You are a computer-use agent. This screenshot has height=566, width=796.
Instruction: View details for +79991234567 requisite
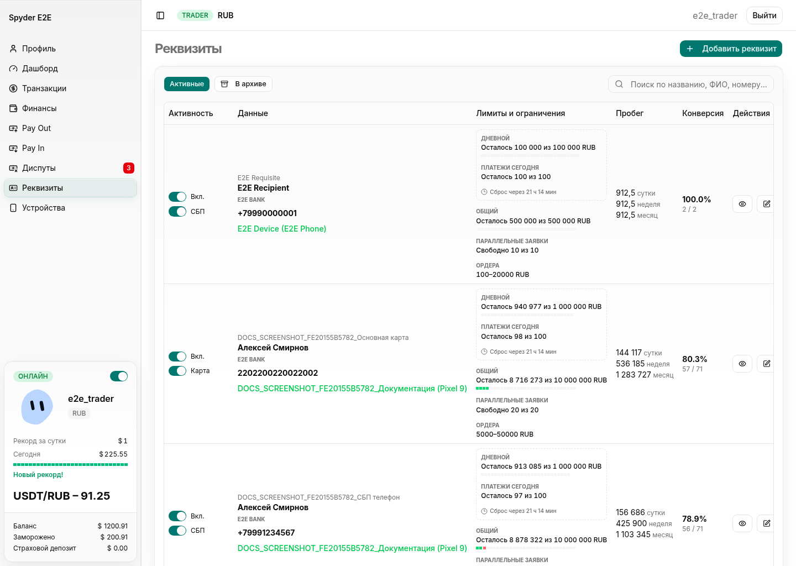(x=742, y=523)
